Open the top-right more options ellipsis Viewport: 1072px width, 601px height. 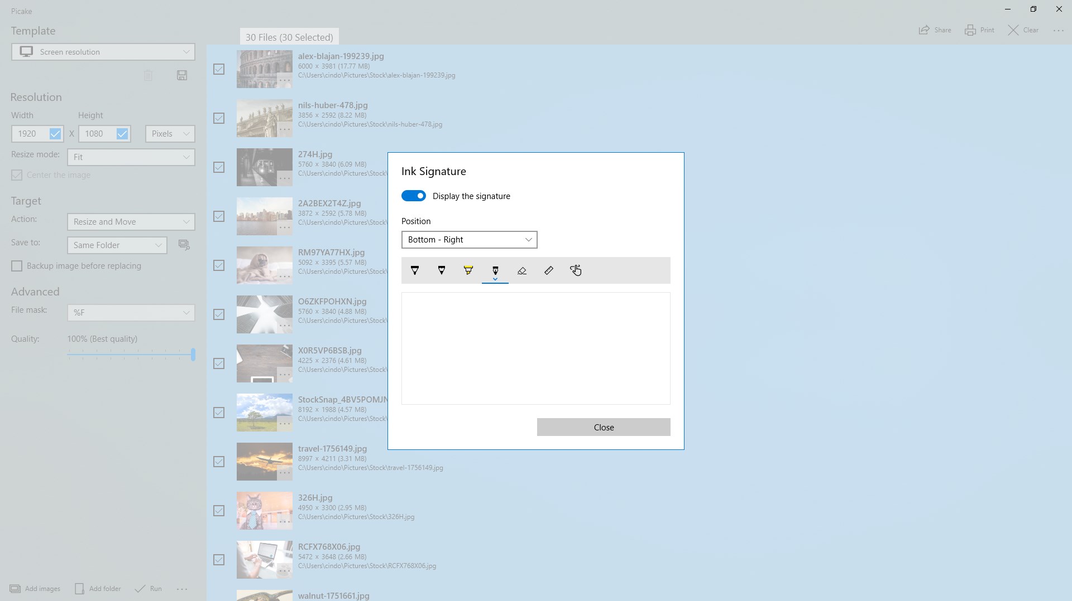click(1059, 31)
